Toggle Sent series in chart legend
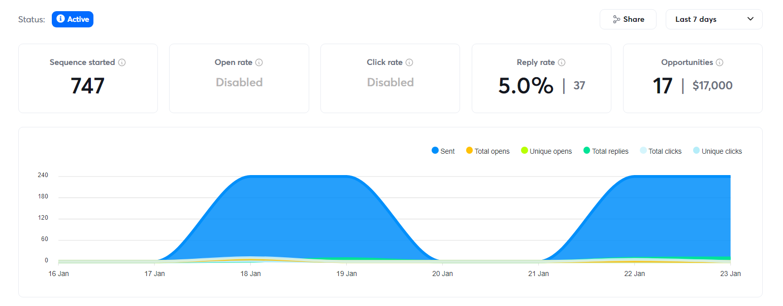This screenshot has height=306, width=783. (443, 151)
